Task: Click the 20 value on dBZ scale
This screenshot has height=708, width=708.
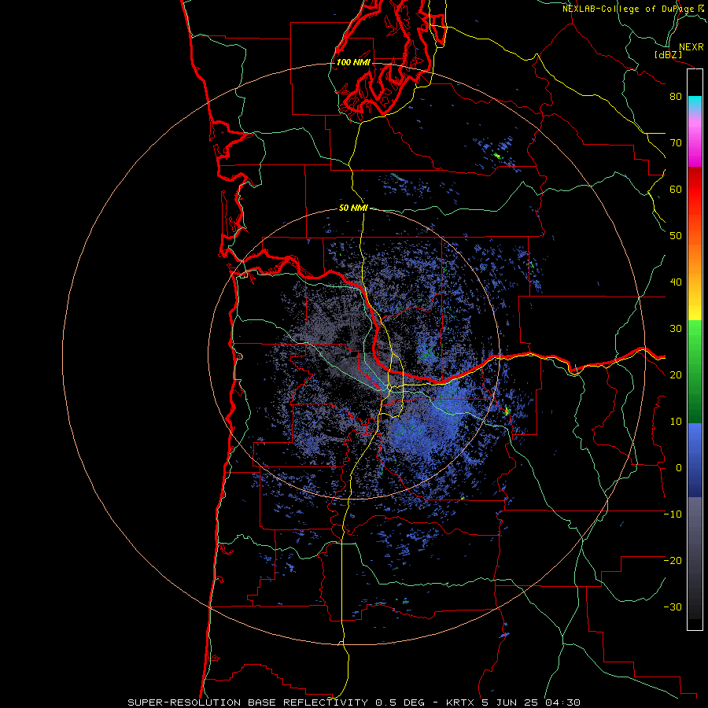Action: [676, 375]
